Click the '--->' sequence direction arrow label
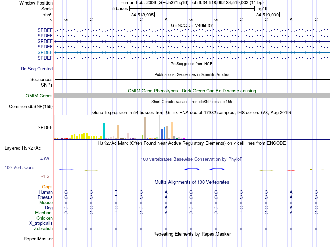This screenshot has width=330, height=247. (49, 20)
